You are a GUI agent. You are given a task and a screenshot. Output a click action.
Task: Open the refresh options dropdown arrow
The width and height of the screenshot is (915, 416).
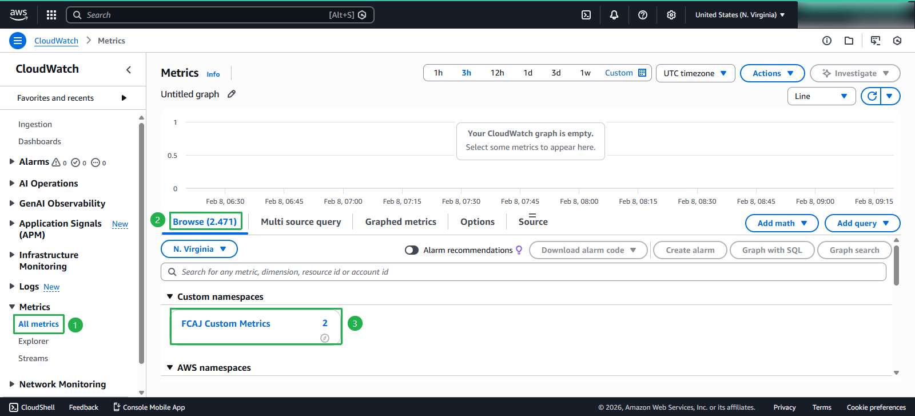pyautogui.click(x=890, y=96)
